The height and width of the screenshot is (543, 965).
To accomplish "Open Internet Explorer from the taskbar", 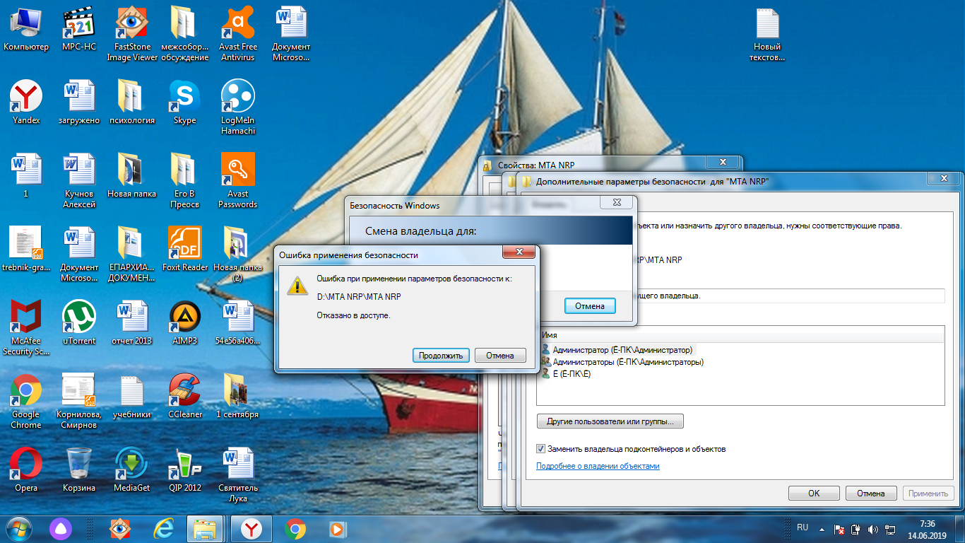I will click(x=165, y=529).
